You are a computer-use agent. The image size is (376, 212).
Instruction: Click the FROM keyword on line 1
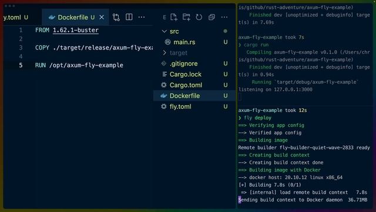pyautogui.click(x=42, y=30)
